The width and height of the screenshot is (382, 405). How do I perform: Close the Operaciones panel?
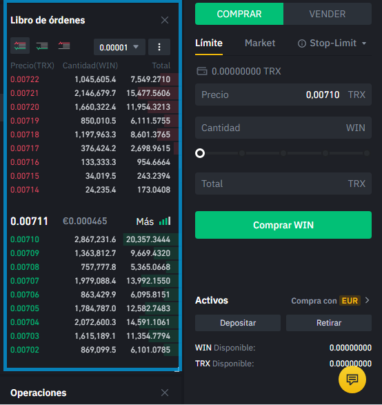tap(165, 393)
